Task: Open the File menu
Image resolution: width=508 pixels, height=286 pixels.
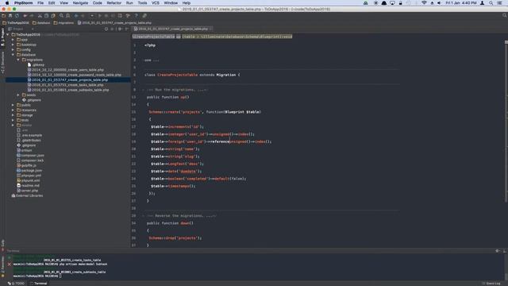Action: 40,3
